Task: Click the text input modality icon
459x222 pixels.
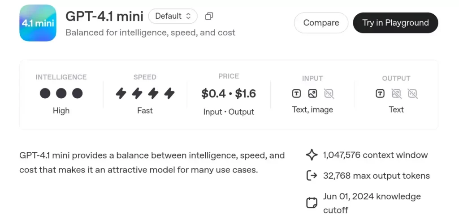Action: click(x=296, y=94)
